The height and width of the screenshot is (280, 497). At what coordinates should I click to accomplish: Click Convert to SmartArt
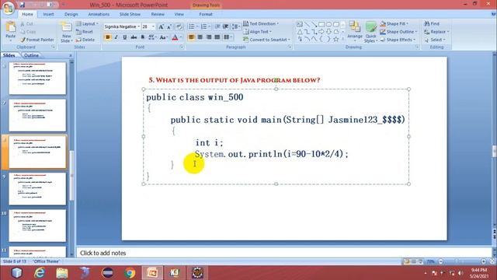click(266, 40)
